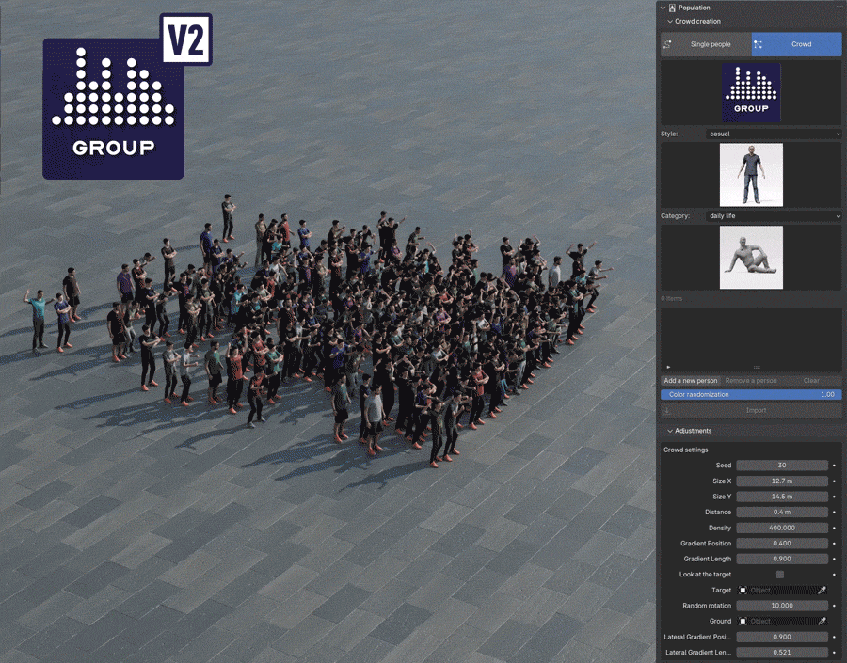
Task: Enable the Look at the target checkbox
Action: click(779, 574)
